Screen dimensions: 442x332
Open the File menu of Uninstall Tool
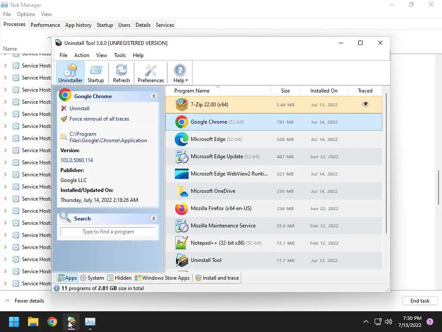(63, 55)
